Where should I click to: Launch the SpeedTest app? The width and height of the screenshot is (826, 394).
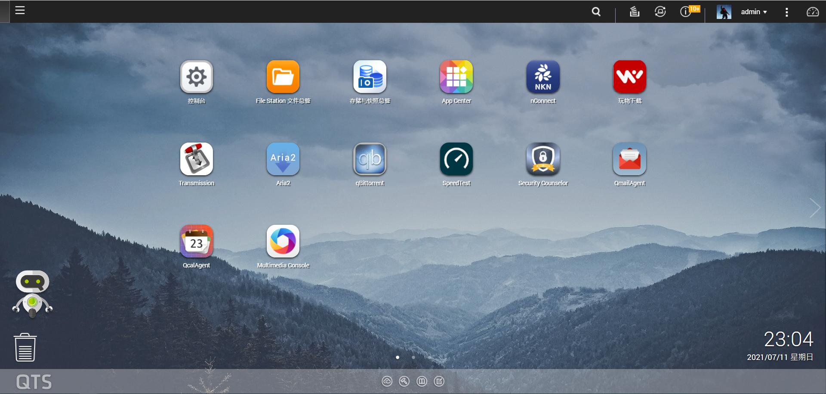click(x=456, y=159)
